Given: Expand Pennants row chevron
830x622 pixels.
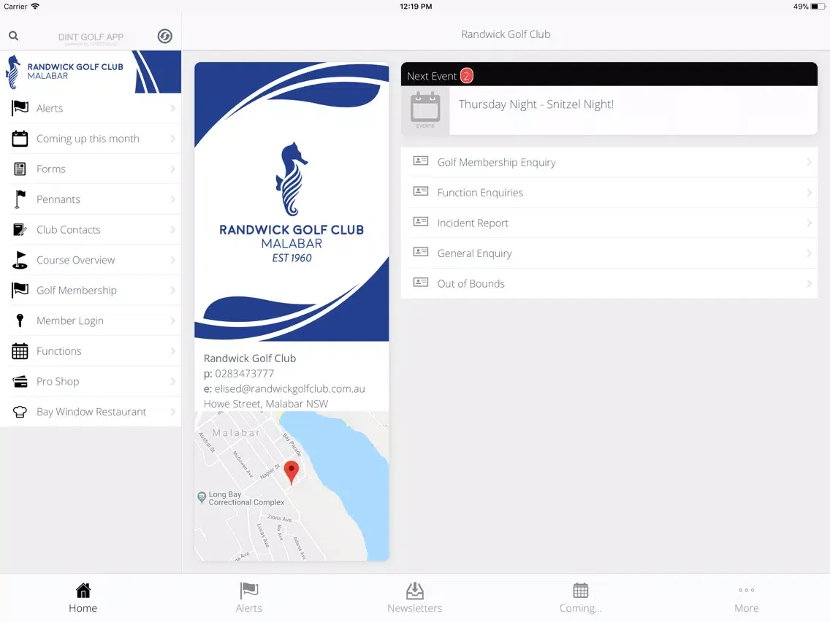Looking at the screenshot, I should tap(172, 199).
